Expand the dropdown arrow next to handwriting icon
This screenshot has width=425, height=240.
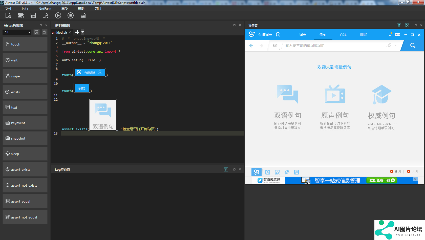click(x=396, y=45)
